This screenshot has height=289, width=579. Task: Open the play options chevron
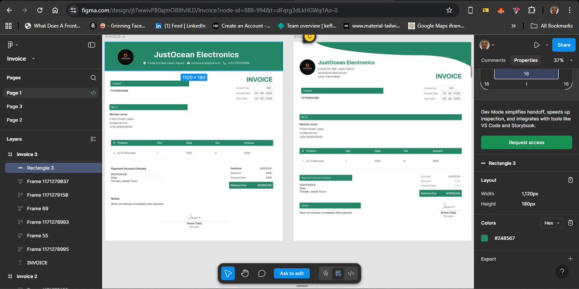click(x=547, y=45)
